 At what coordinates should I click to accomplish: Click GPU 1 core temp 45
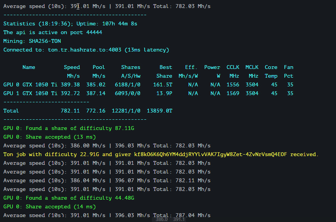pyautogui.click(x=274, y=94)
